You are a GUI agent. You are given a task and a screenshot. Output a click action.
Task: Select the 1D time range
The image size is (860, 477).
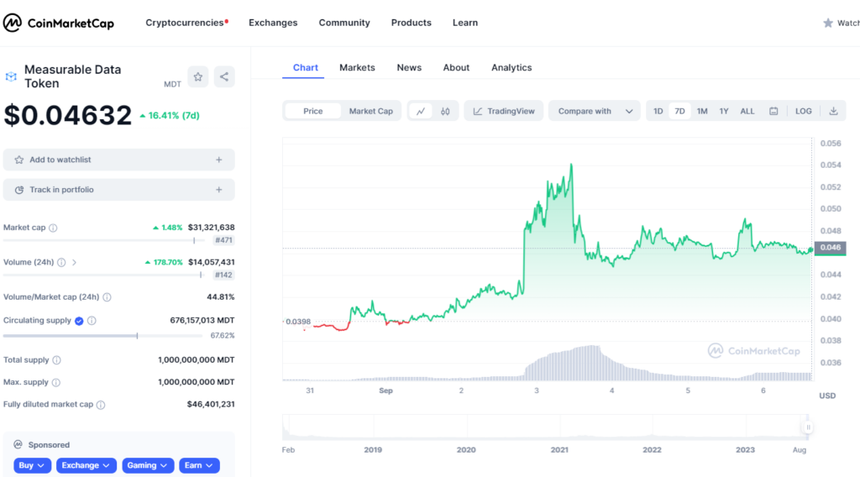[x=658, y=111]
